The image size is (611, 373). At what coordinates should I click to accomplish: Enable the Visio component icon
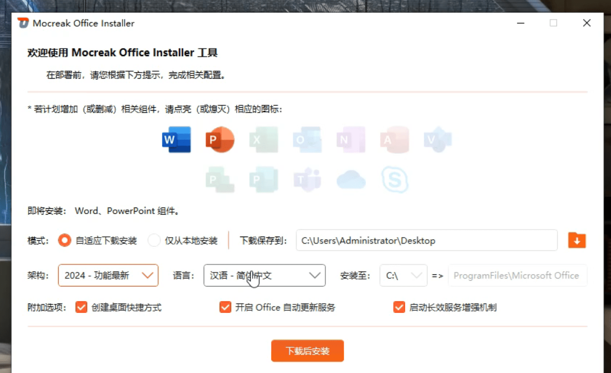coord(437,140)
